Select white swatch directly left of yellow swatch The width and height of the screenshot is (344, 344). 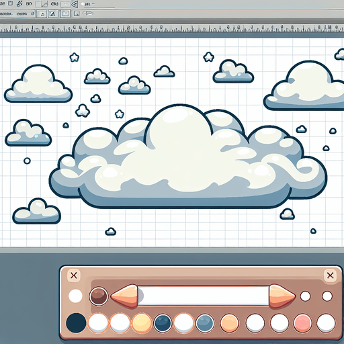120,322
